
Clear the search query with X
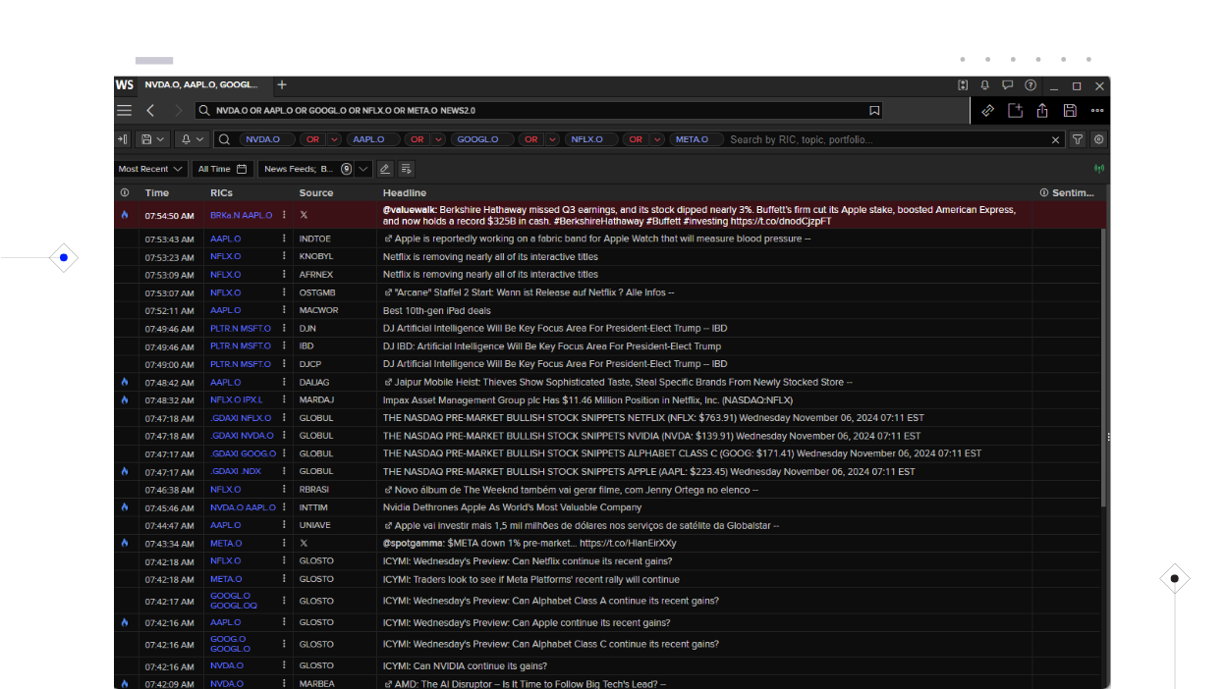click(1056, 139)
